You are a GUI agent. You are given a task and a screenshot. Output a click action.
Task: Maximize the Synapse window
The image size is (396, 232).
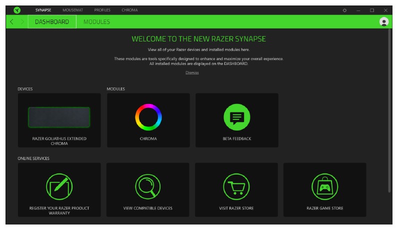[372, 10]
